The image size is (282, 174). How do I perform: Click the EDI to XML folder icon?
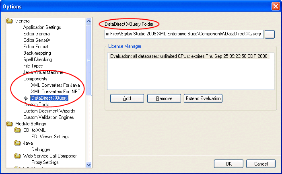pyautogui.click(x=18, y=130)
